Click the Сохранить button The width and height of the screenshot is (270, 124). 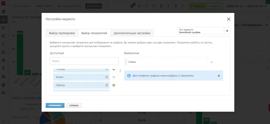(55, 105)
